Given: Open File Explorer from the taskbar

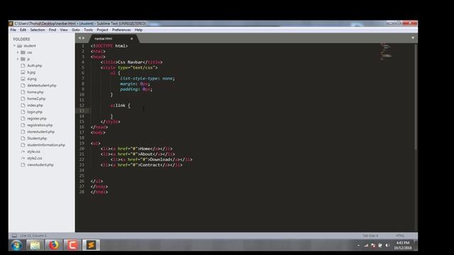Looking at the screenshot, I should (35, 245).
